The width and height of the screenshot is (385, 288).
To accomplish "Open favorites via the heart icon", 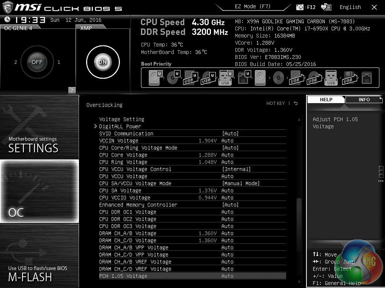I will (326, 7).
